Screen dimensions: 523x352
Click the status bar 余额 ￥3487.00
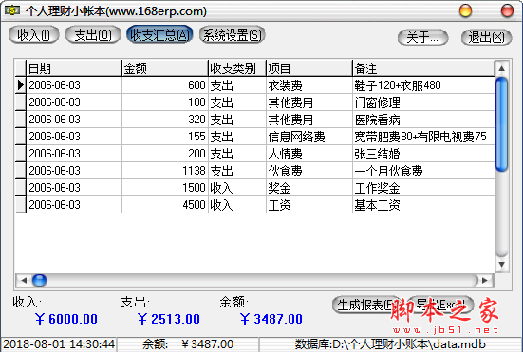pos(188,344)
